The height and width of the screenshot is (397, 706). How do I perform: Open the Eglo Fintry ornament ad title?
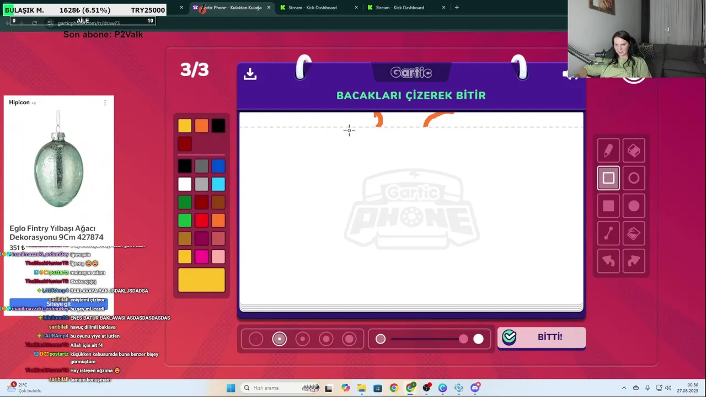coord(56,233)
